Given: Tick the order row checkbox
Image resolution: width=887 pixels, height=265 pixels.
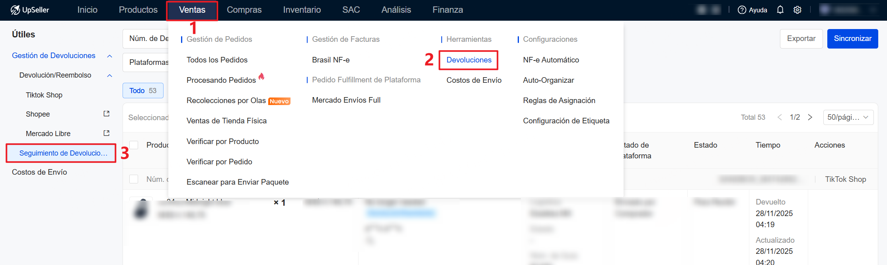Looking at the screenshot, I should click(x=134, y=179).
